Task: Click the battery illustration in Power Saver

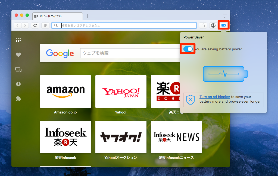Action: pyautogui.click(x=225, y=74)
